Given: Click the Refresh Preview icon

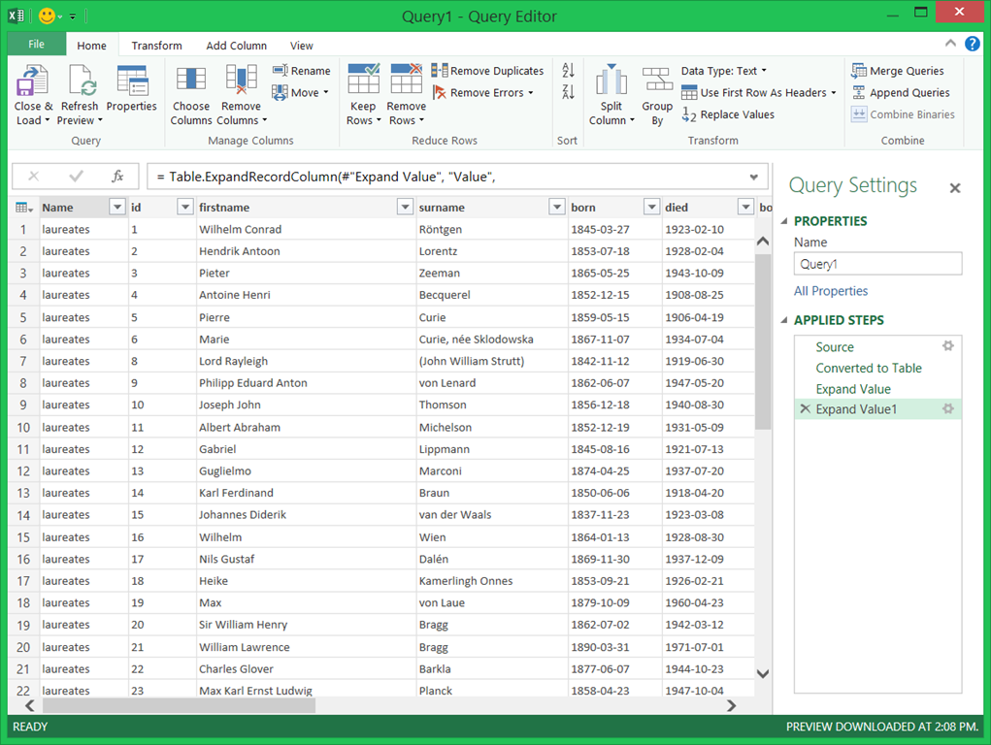Looking at the screenshot, I should [x=80, y=81].
